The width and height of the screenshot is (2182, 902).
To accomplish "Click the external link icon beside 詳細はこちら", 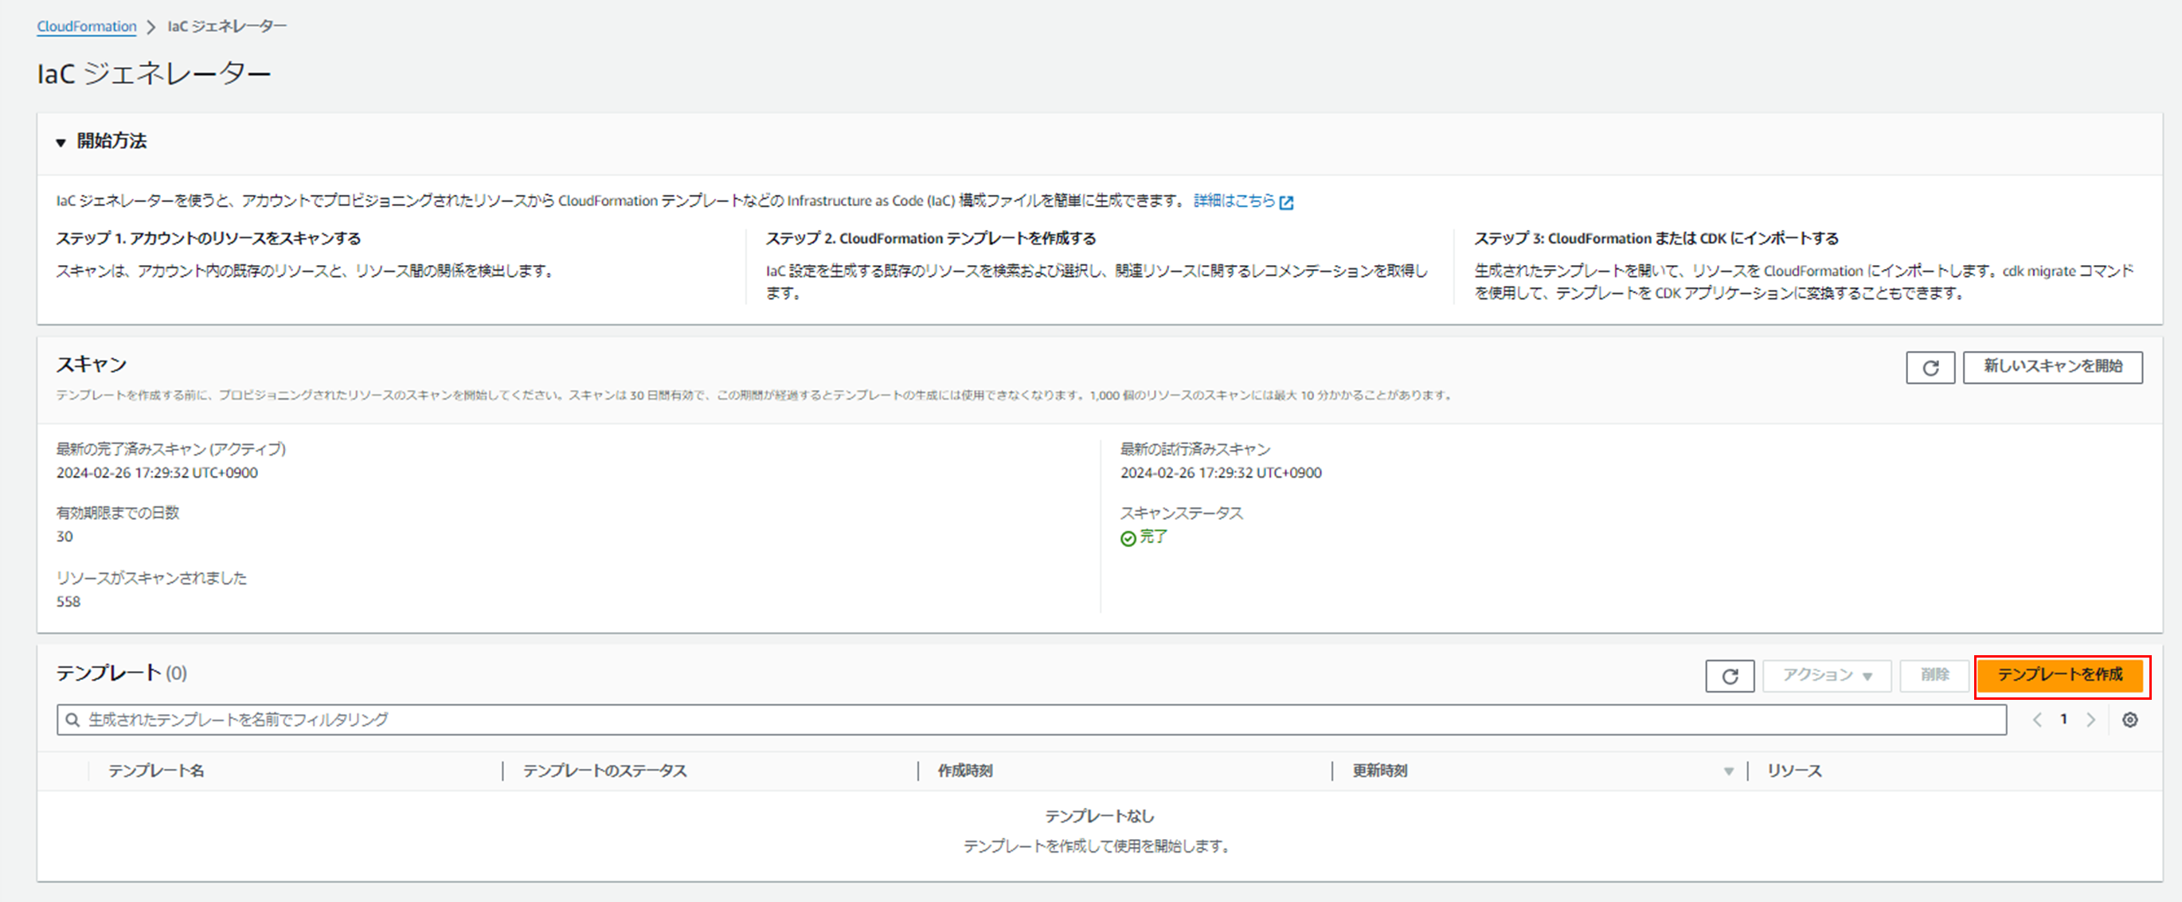I will pos(1287,201).
